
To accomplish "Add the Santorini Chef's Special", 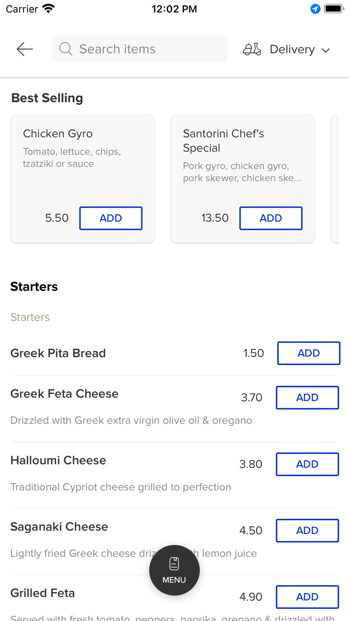I will click(271, 218).
